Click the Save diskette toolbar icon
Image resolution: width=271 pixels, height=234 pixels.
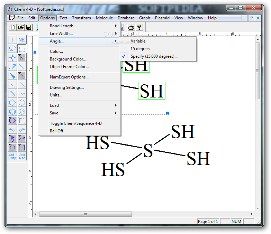[29, 27]
